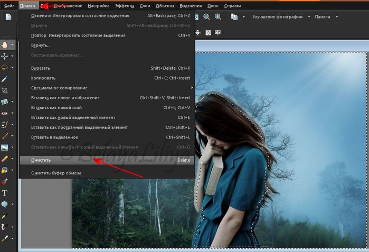Image resolution: width=369 pixels, height=252 pixels.
Task: Click the square center-view toolbar icon
Action: coord(208,33)
